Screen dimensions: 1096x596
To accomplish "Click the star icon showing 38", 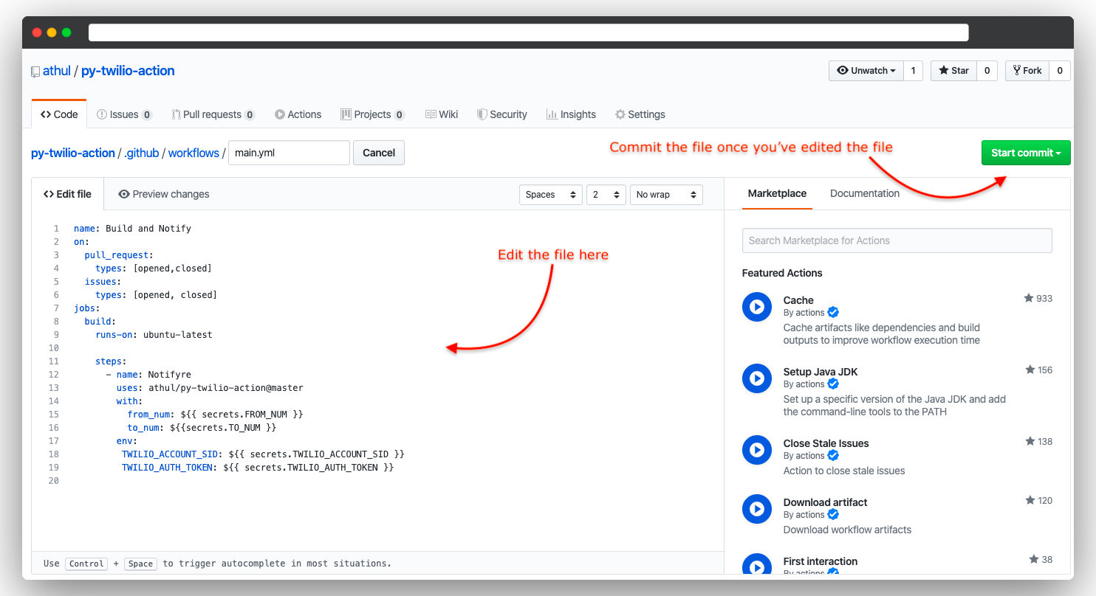I will pos(1034,559).
